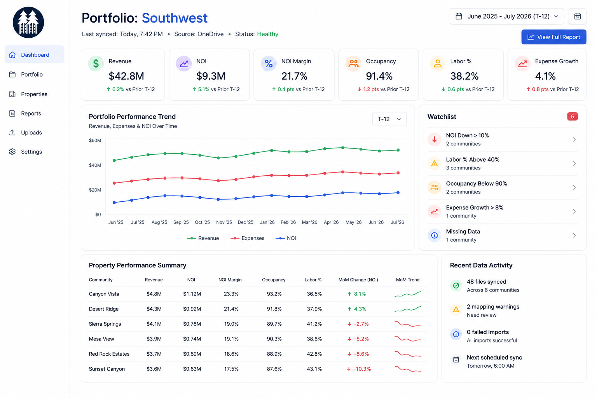Toggle Expenses series in chart legend
The height and width of the screenshot is (398, 597).
[x=247, y=238]
